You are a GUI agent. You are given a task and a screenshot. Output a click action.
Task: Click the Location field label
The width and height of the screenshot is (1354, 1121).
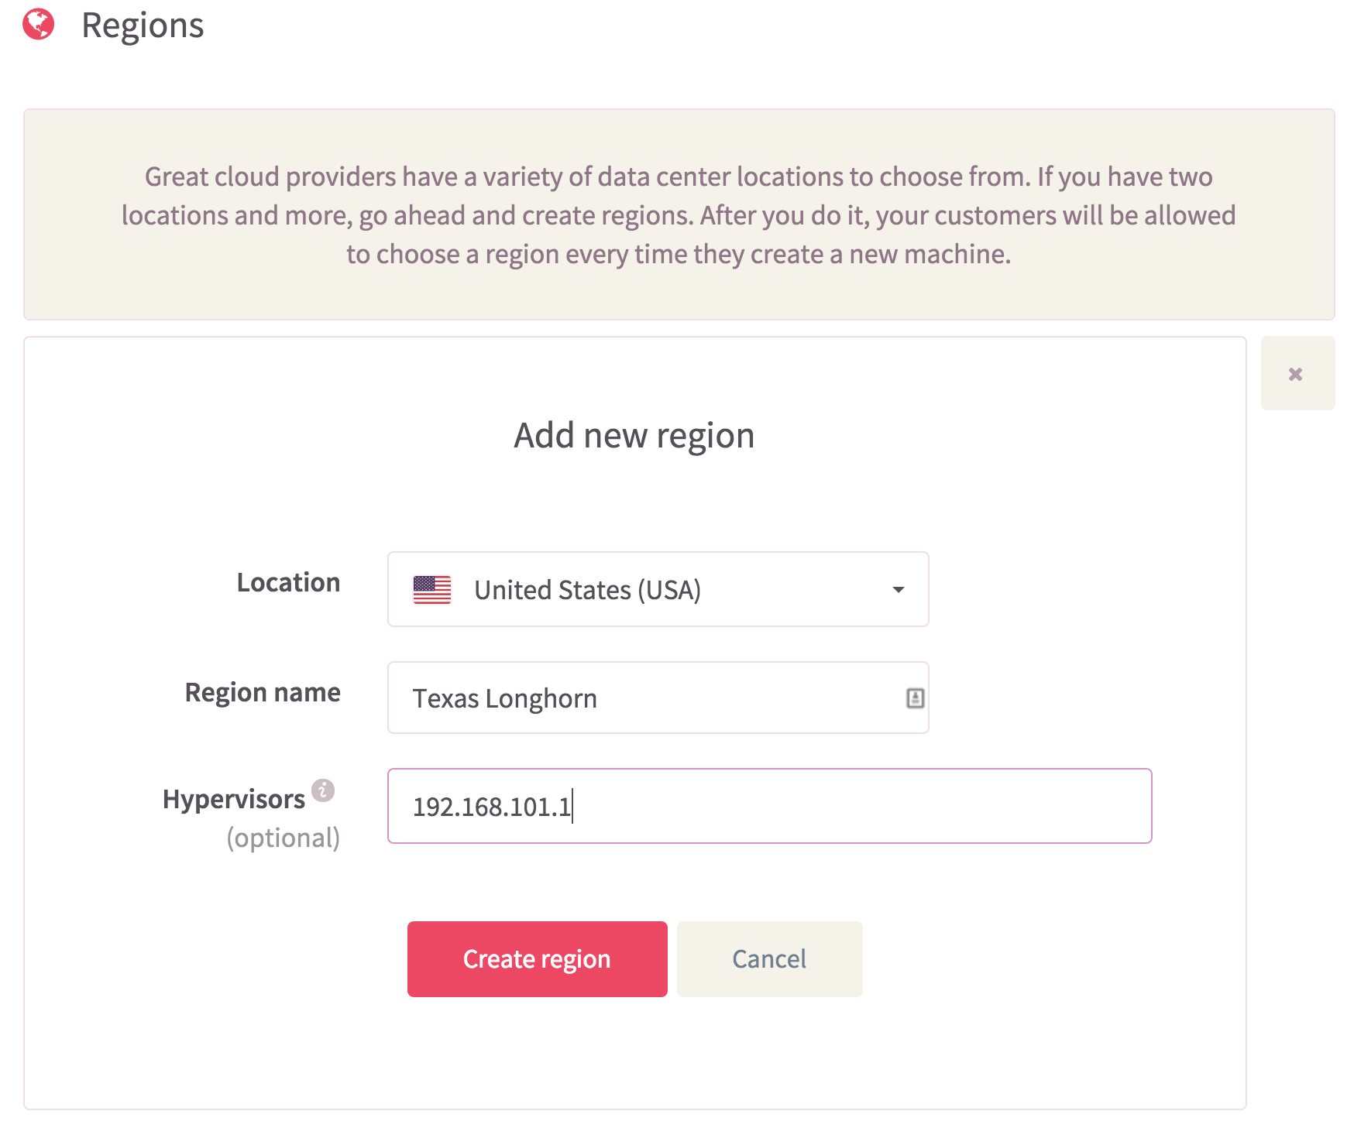point(288,582)
